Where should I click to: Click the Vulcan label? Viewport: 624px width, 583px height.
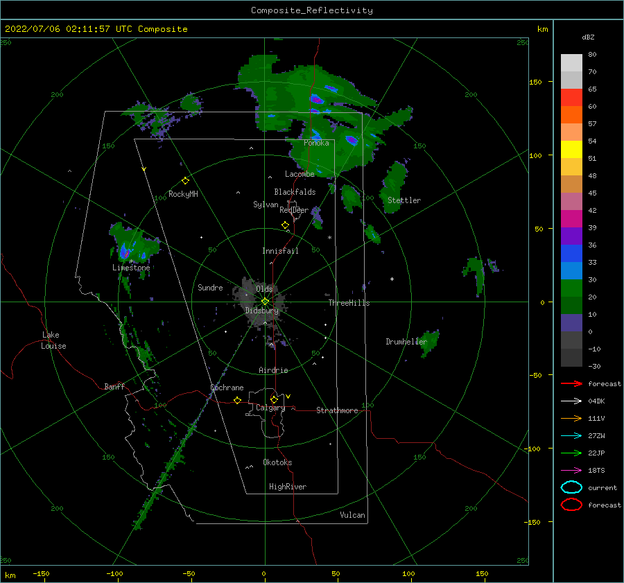click(x=352, y=515)
